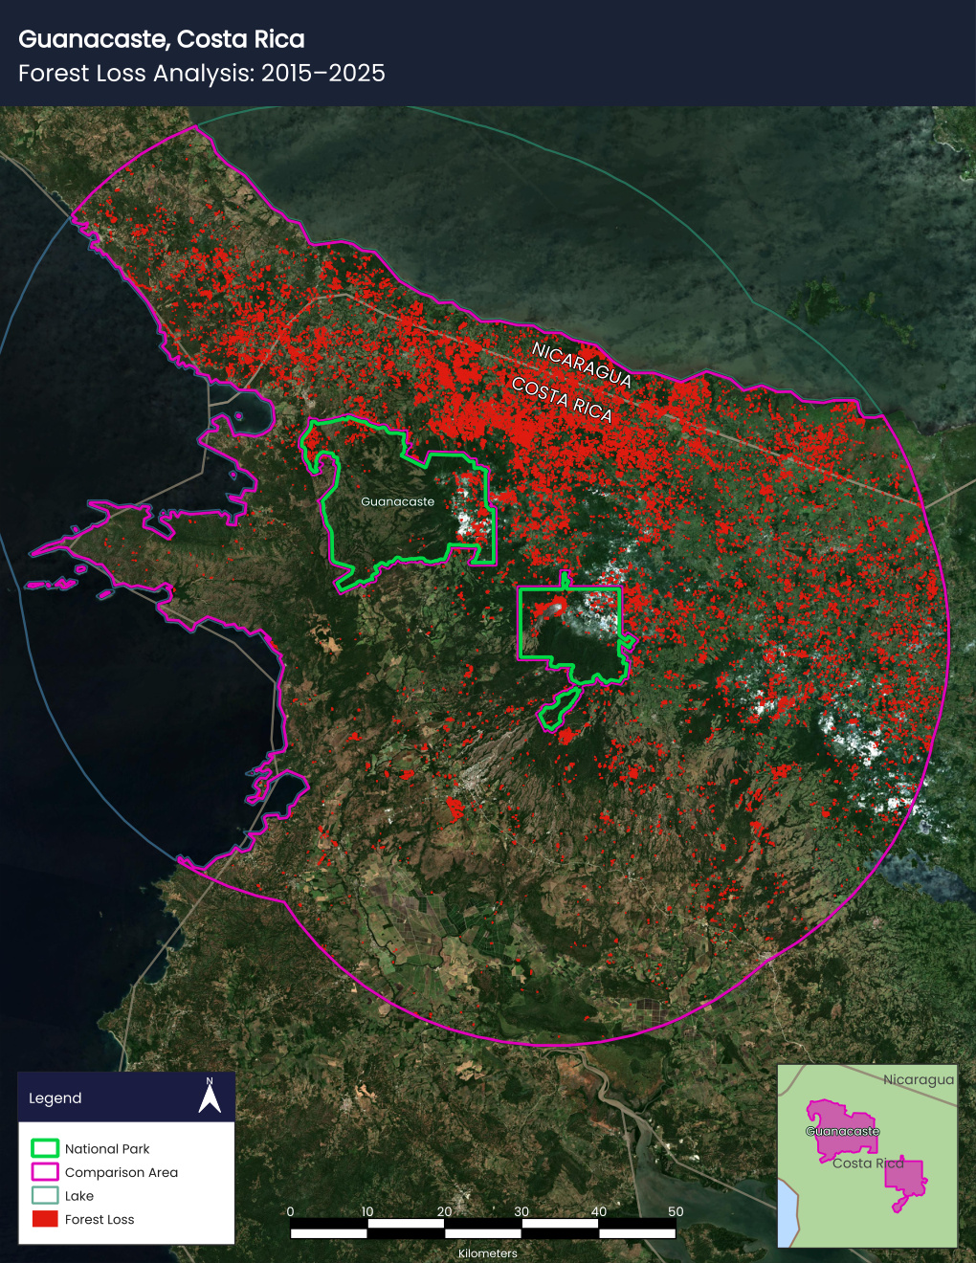Select the Guanacaste park label on map
Screen dimensions: 976x1263
(397, 501)
